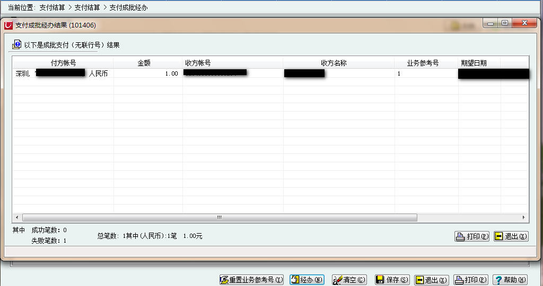Open help with the 帮助 question-mark button
The height and width of the screenshot is (286, 543).
(x=510, y=280)
